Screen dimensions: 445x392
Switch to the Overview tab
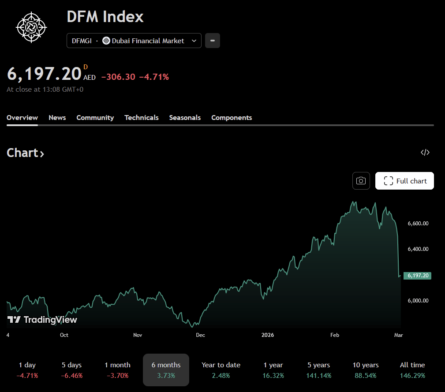point(22,117)
